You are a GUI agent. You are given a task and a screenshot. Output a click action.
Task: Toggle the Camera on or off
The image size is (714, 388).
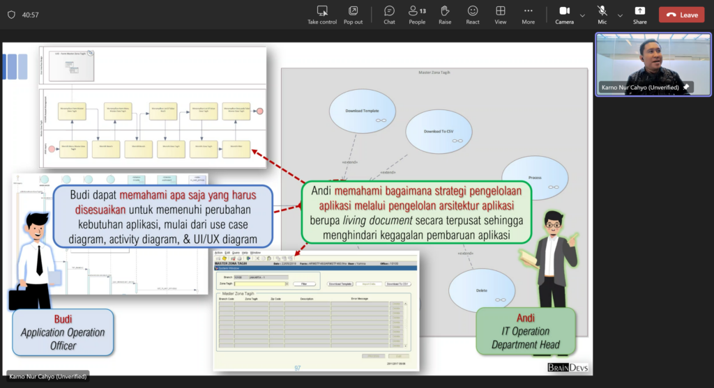click(x=564, y=11)
